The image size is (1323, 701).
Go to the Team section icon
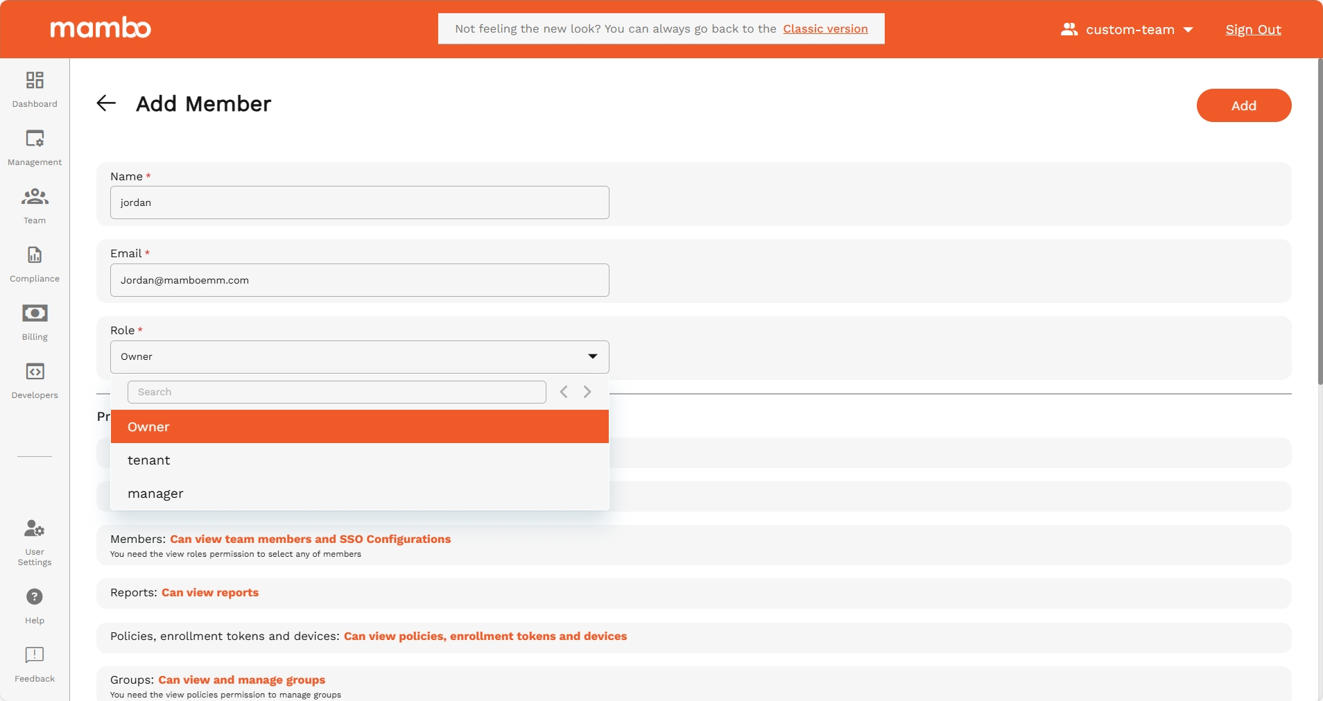(35, 197)
